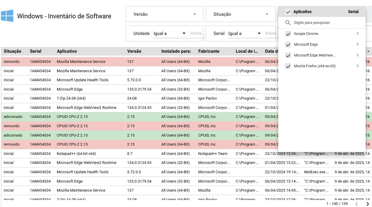Uncheck the Microsoft Edge option
The image size is (372, 207).
288,45
